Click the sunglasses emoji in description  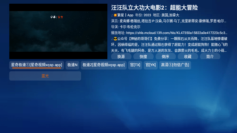(115, 39)
